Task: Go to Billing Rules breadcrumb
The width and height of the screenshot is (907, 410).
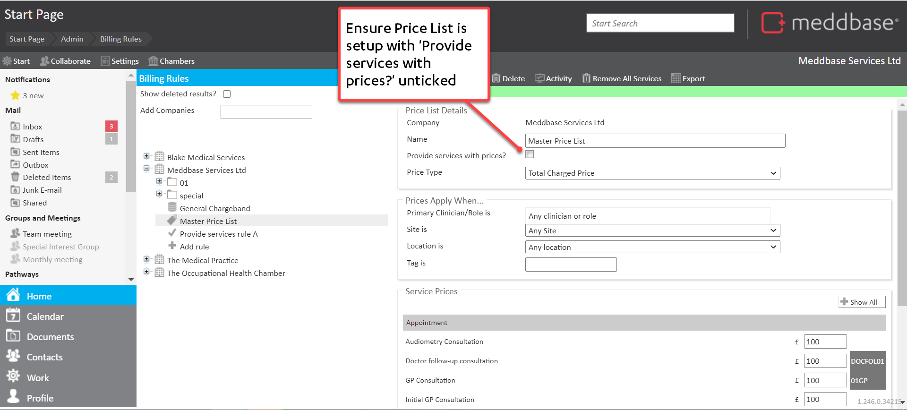Action: pyautogui.click(x=120, y=39)
